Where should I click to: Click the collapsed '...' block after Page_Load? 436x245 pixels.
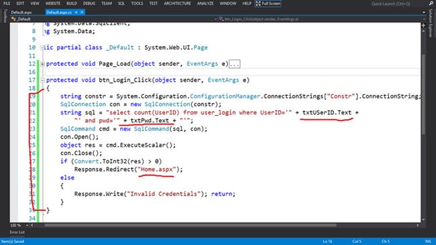[235, 64]
